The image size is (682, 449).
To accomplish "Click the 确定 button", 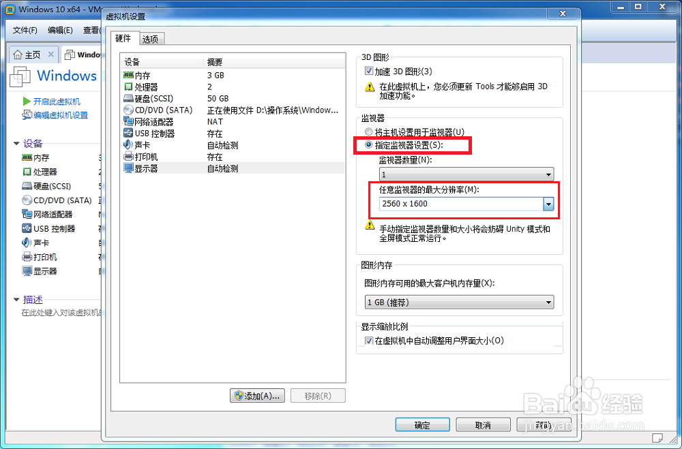I will coord(422,424).
